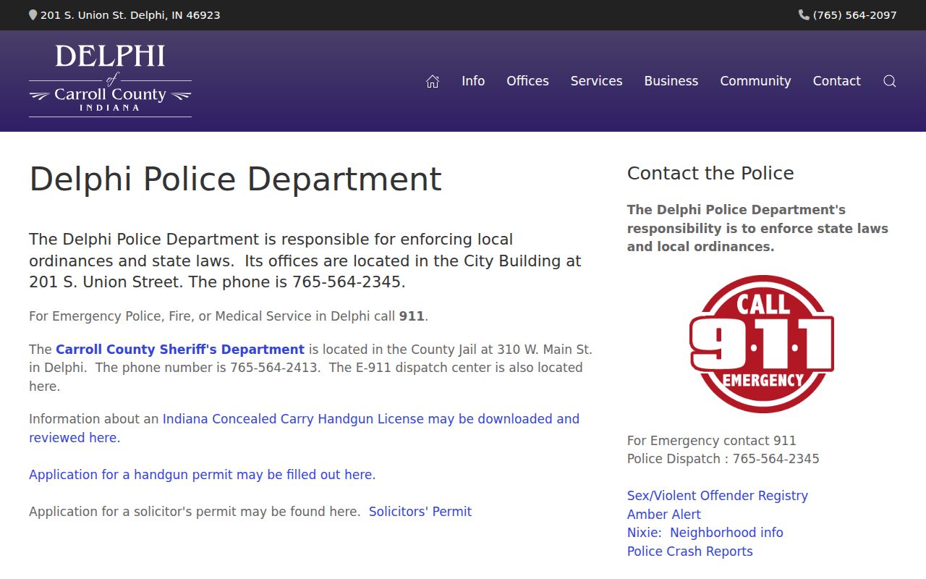Click the phone handset icon
The width and height of the screenshot is (926, 579).
coord(804,15)
